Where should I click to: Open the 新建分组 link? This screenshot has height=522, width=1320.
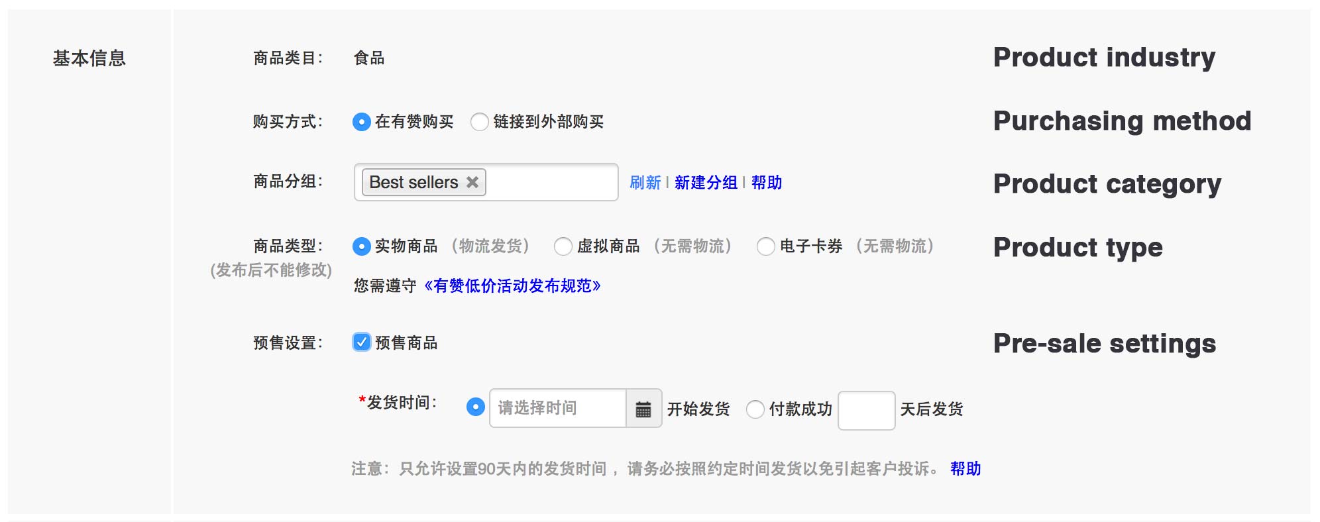(x=706, y=182)
